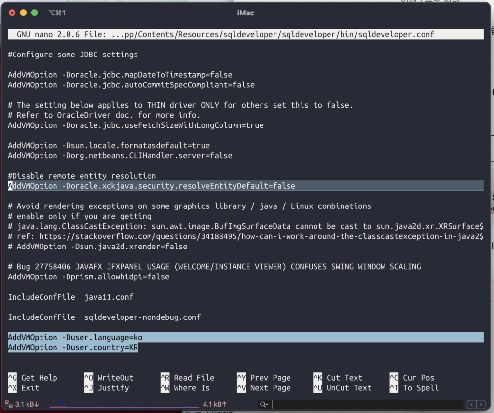Click the ^J Justify shortcut
The width and height of the screenshot is (494, 413).
107,388
